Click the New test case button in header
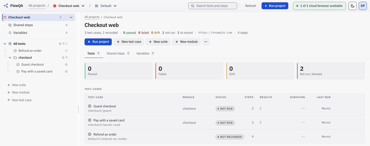Viewport: 370px width, 146px height. tap(129, 42)
